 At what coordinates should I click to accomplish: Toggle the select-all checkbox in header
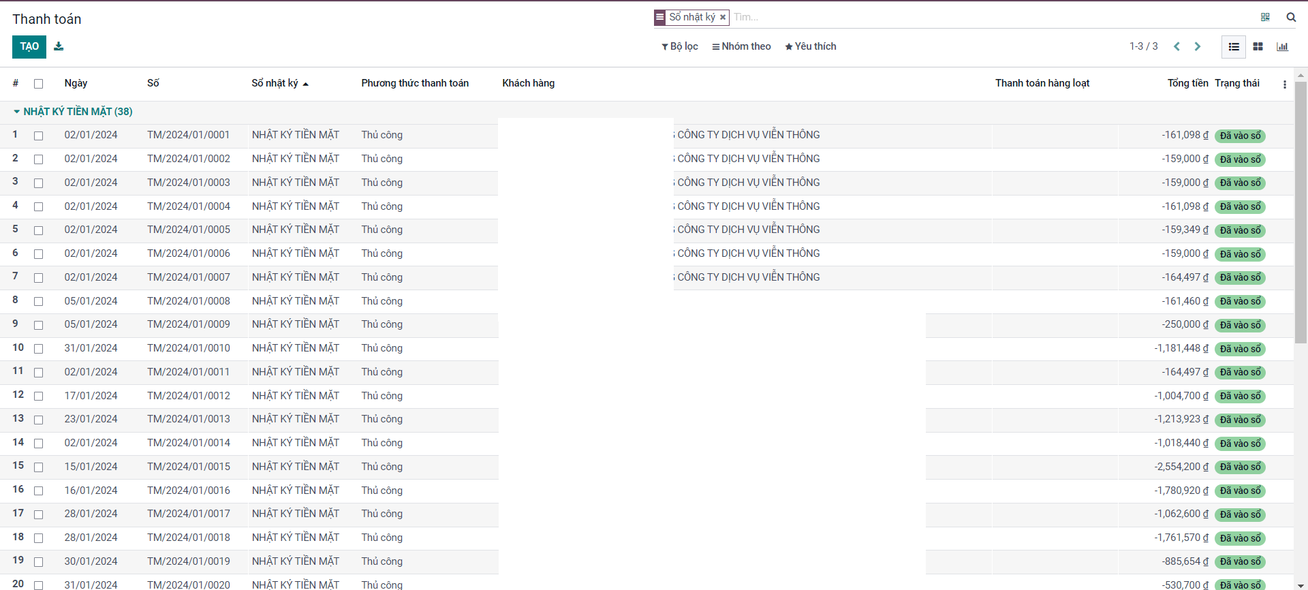(x=39, y=84)
